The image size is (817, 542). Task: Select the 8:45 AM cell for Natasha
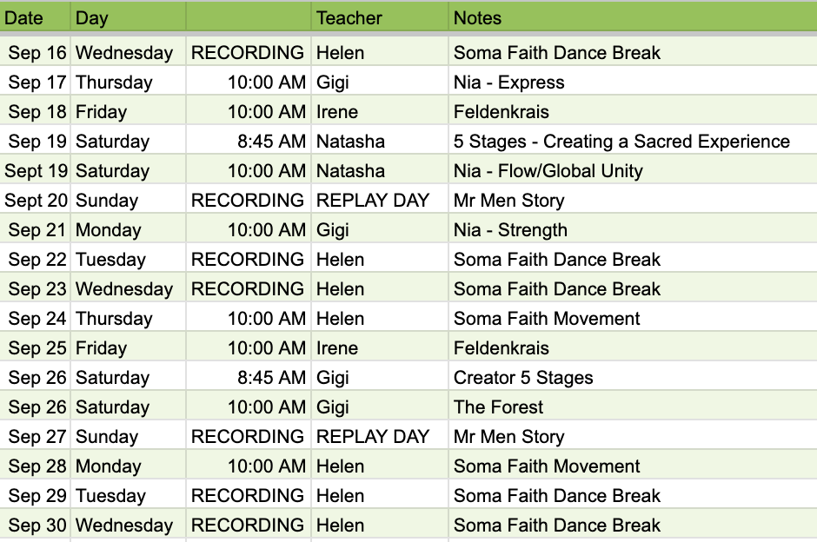tap(249, 141)
